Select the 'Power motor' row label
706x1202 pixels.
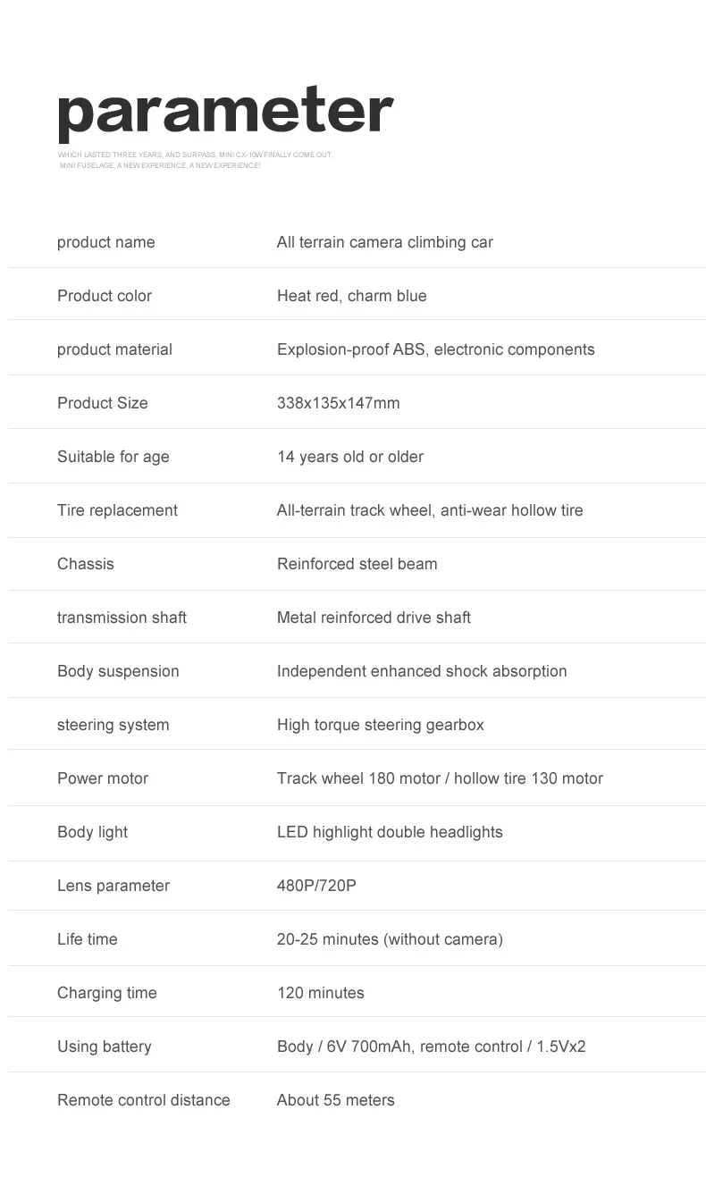coord(103,778)
